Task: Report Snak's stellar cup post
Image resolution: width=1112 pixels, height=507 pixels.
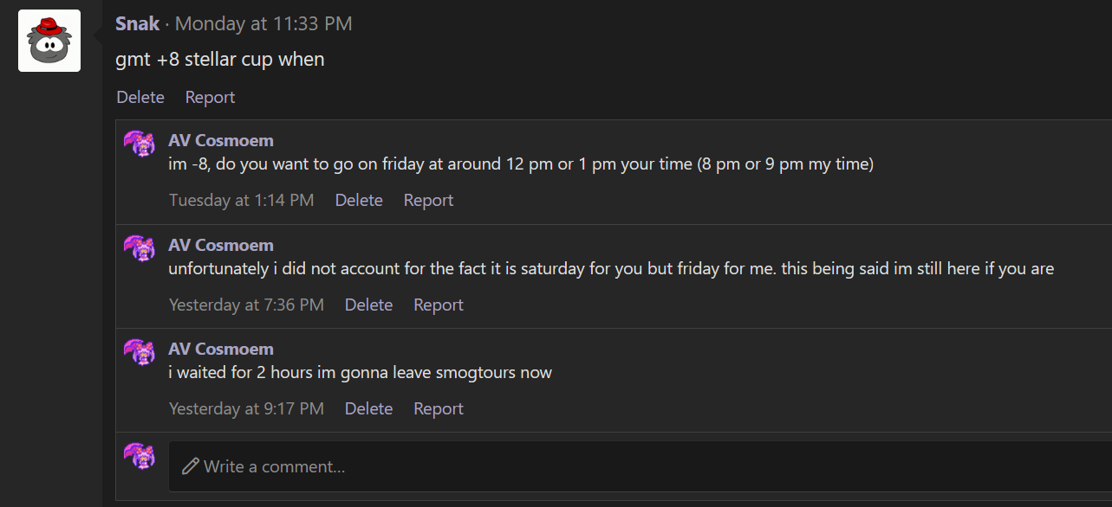Action: (x=210, y=97)
